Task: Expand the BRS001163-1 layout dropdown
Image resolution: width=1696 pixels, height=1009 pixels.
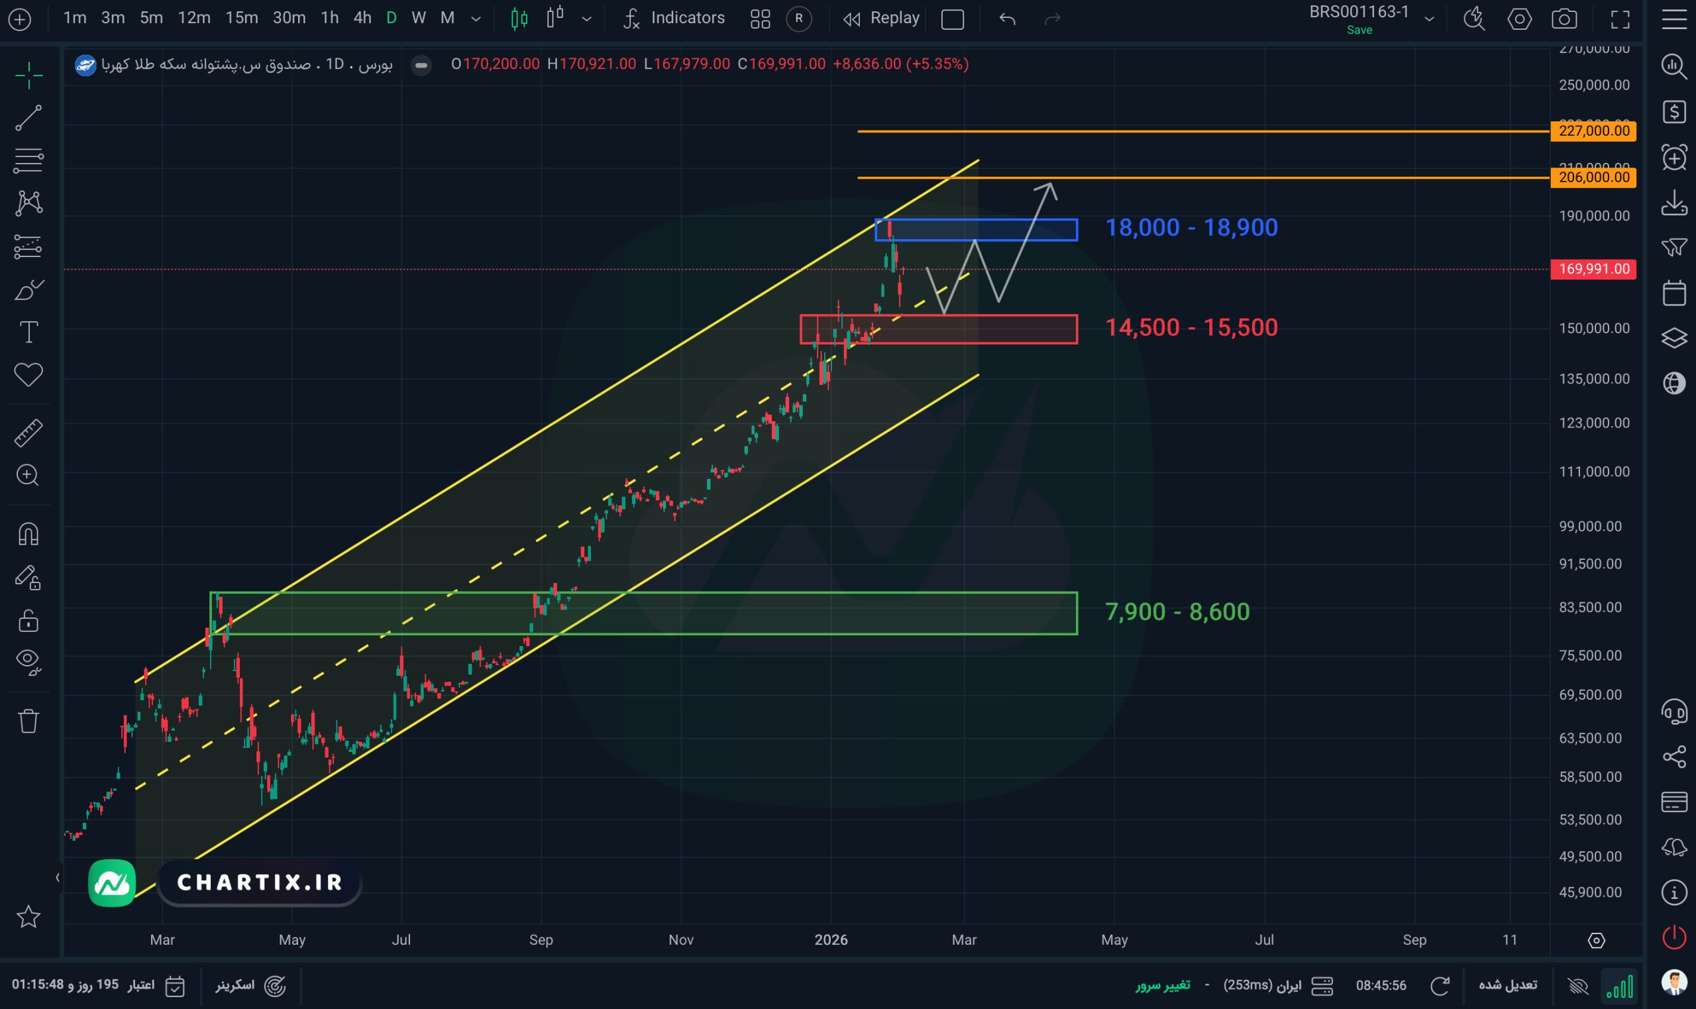Action: pos(1429,19)
